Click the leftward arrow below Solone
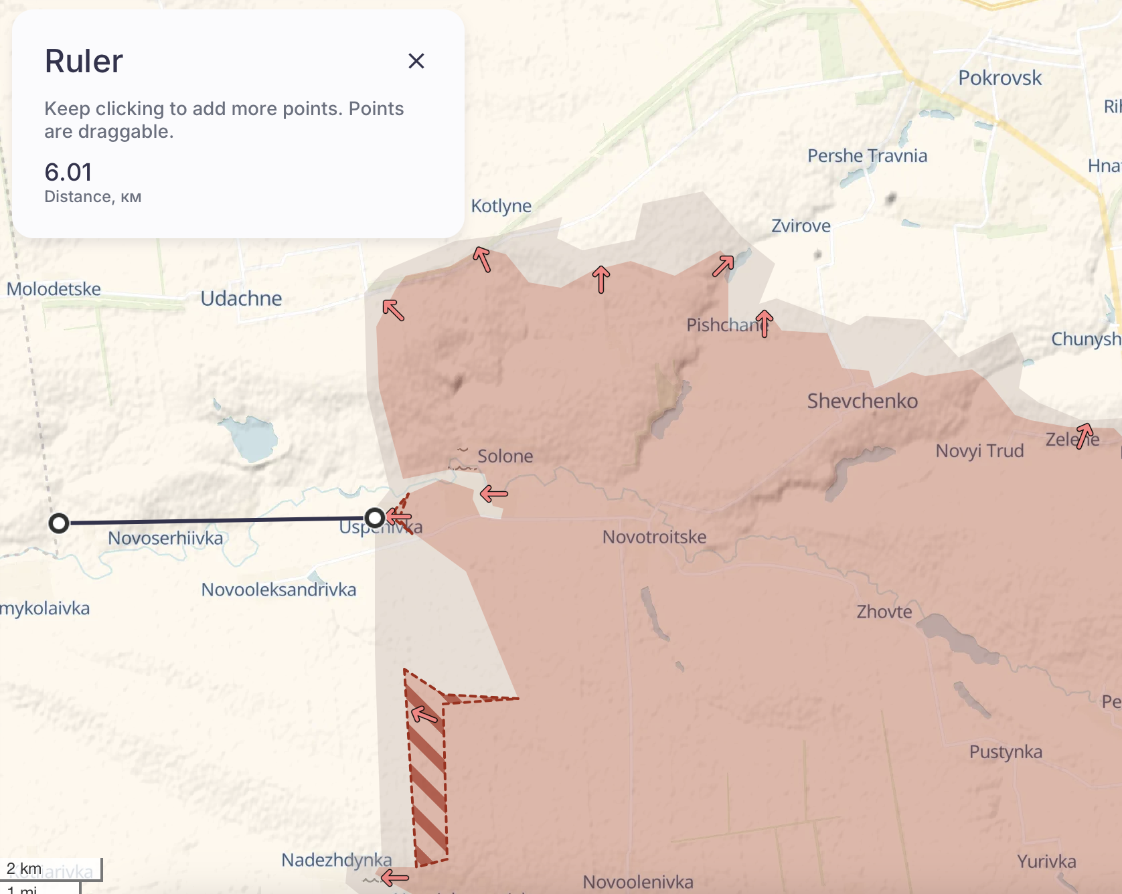1122x894 pixels. 494,495
